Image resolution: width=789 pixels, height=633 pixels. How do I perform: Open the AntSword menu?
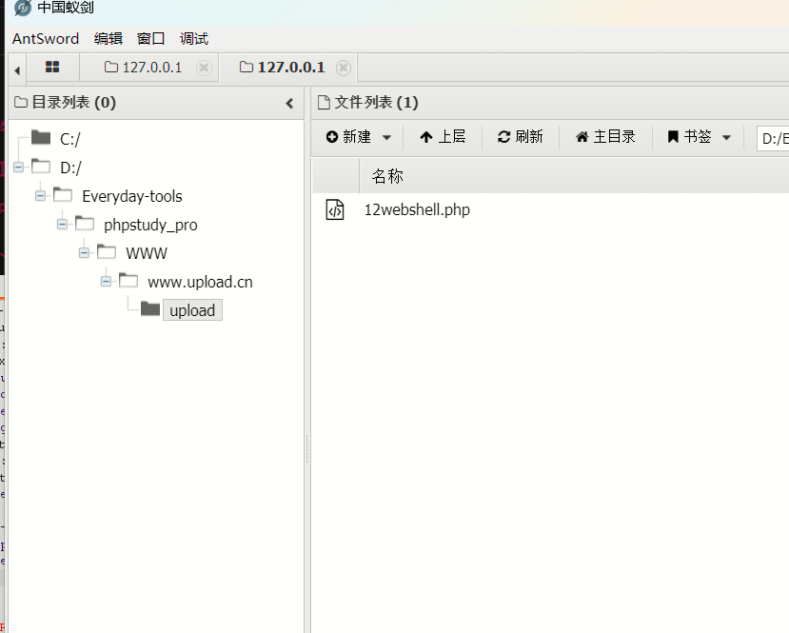coord(46,39)
